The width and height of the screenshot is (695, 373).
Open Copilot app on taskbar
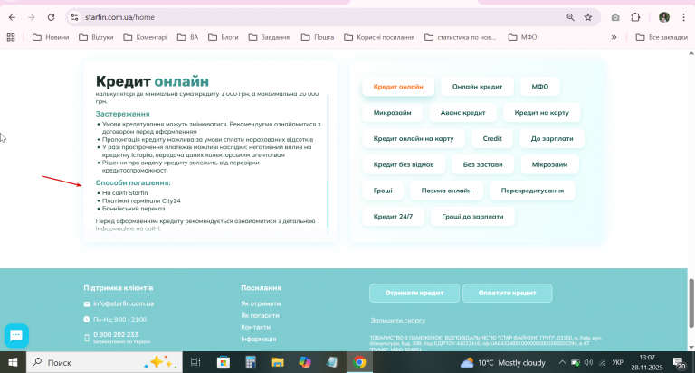[x=305, y=362]
